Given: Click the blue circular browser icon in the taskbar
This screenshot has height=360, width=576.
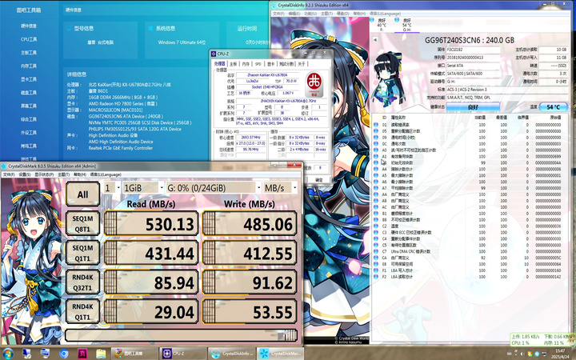Looking at the screenshot, I should click(x=64, y=354).
